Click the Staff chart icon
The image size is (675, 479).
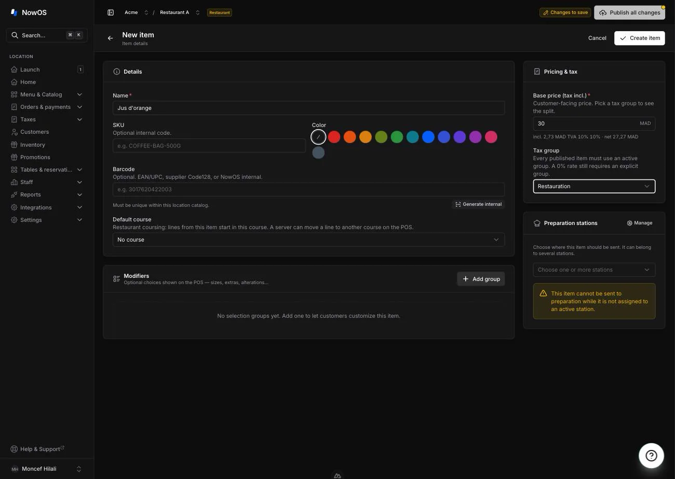coord(14,182)
